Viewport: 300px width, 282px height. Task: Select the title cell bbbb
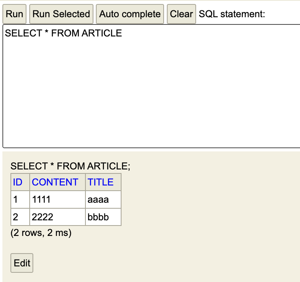pos(103,217)
